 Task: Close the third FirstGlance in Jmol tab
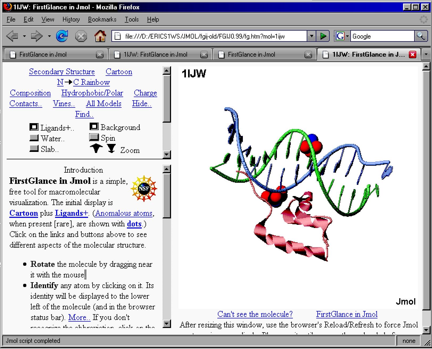point(308,55)
